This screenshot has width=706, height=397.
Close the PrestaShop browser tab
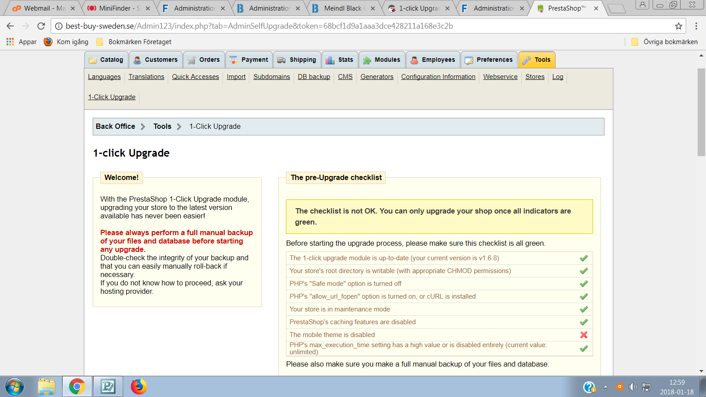(596, 8)
